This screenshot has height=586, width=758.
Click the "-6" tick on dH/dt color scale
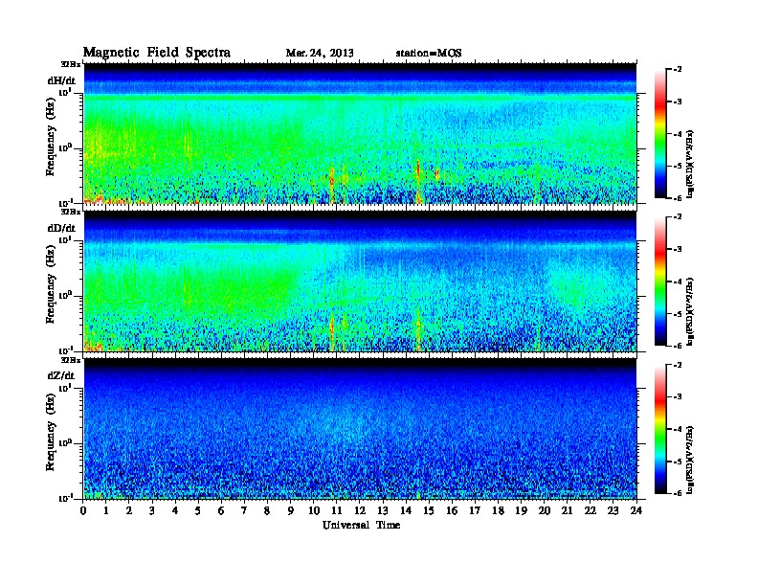click(678, 198)
